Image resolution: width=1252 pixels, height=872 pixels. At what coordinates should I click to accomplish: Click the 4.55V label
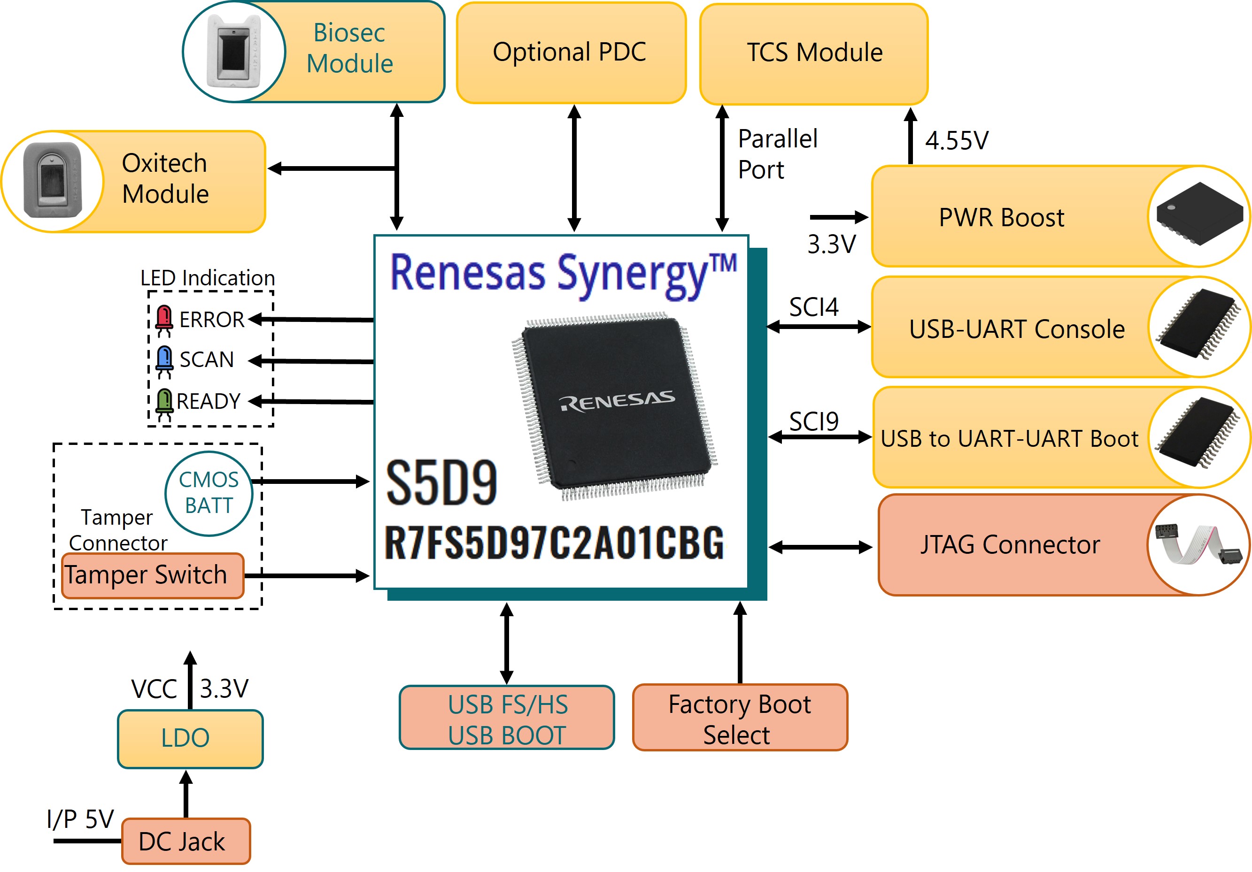pos(957,141)
